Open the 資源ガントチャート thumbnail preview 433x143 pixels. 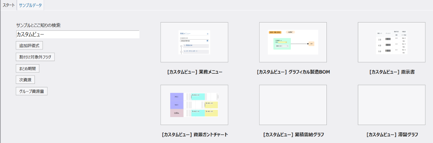pos(194,105)
